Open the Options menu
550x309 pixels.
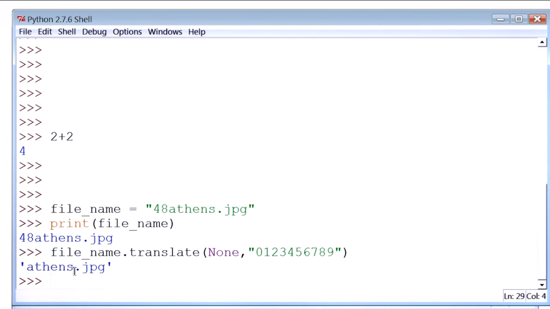(x=127, y=32)
